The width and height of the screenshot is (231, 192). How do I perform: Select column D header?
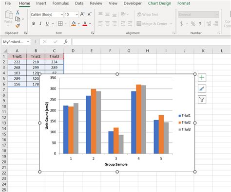(x=73, y=51)
